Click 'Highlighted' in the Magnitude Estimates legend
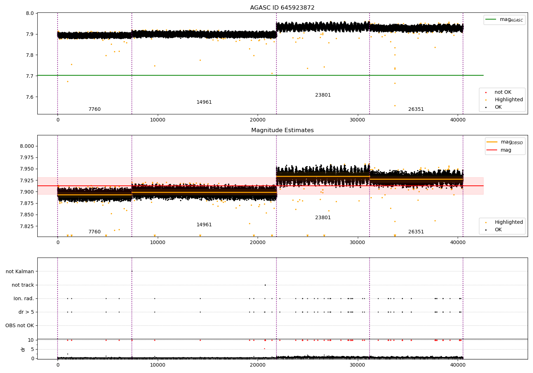 point(508,222)
